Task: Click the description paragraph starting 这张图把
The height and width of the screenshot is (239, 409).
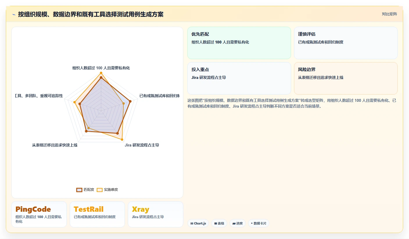Action: point(292,103)
